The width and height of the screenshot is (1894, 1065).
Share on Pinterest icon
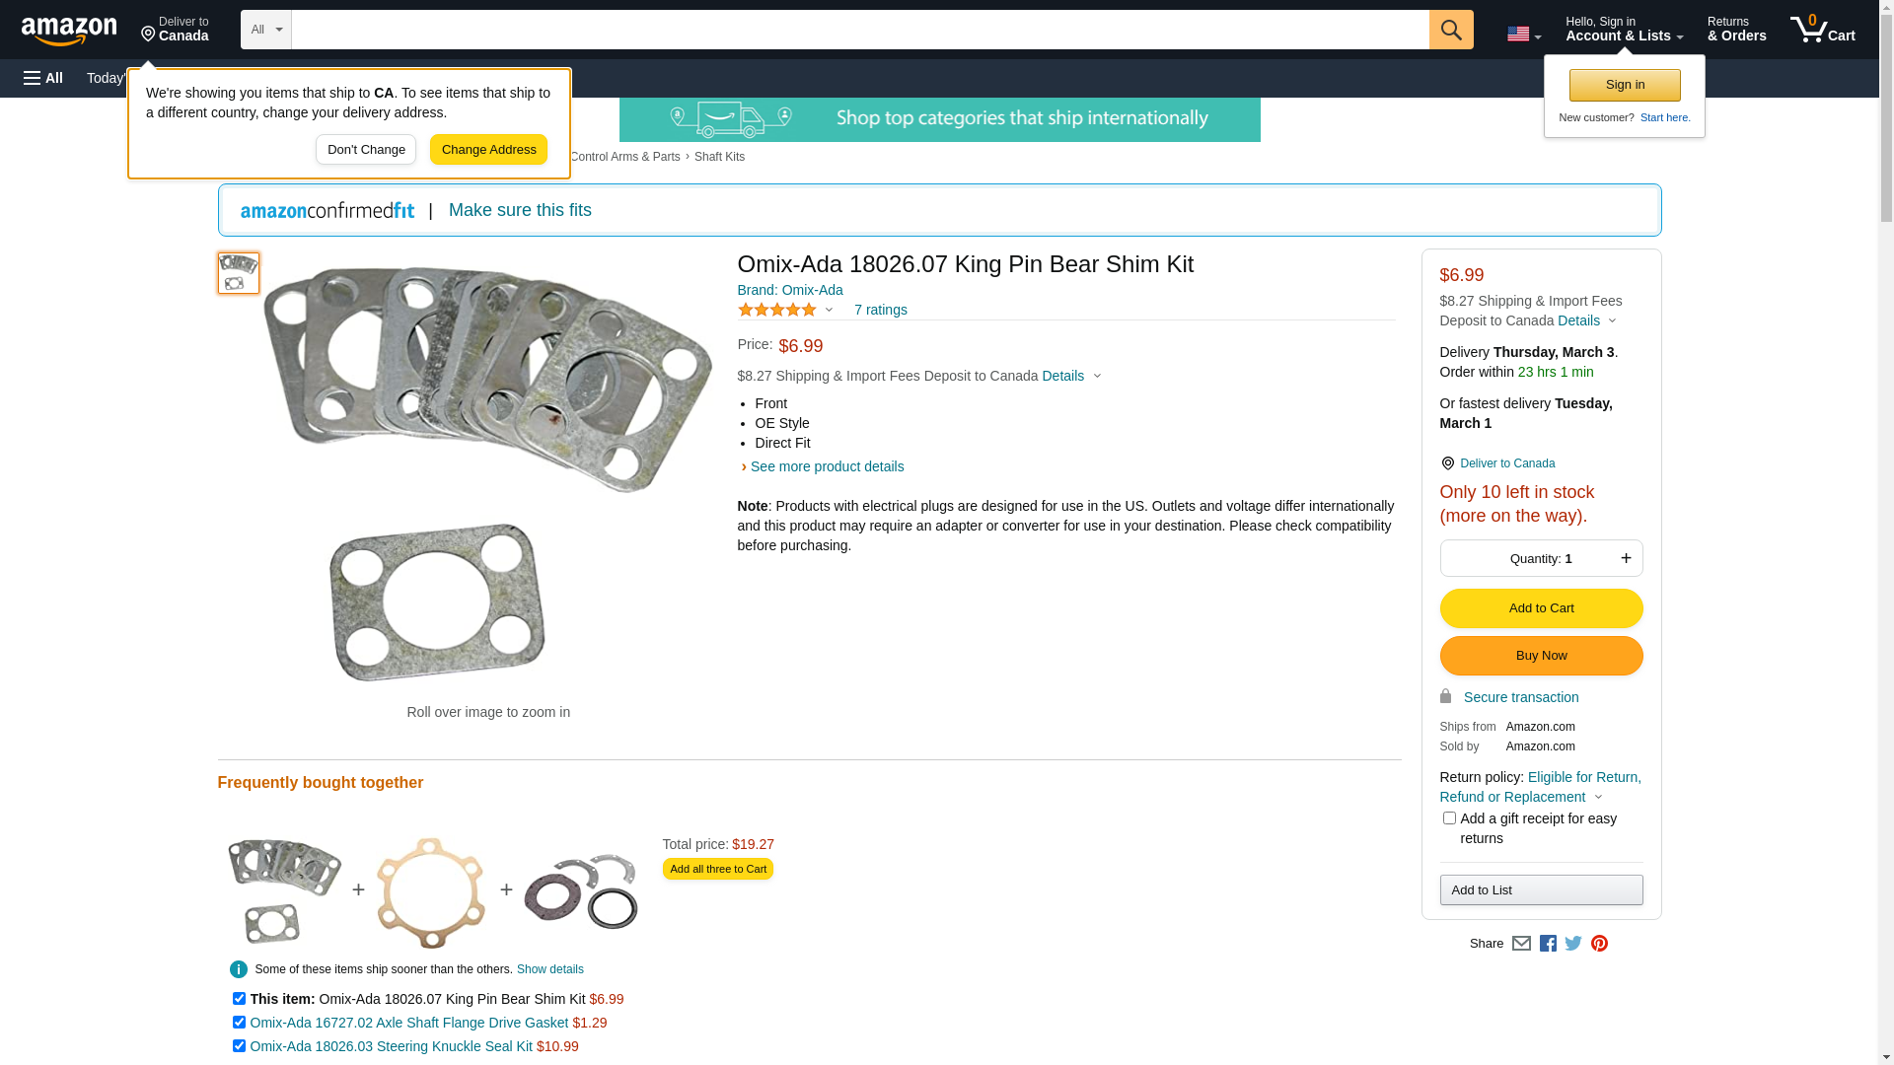(1599, 944)
